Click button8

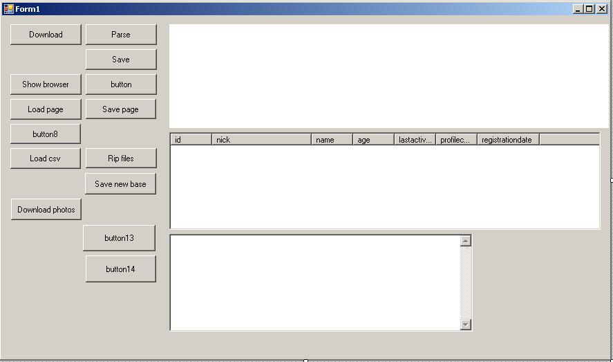click(46, 134)
